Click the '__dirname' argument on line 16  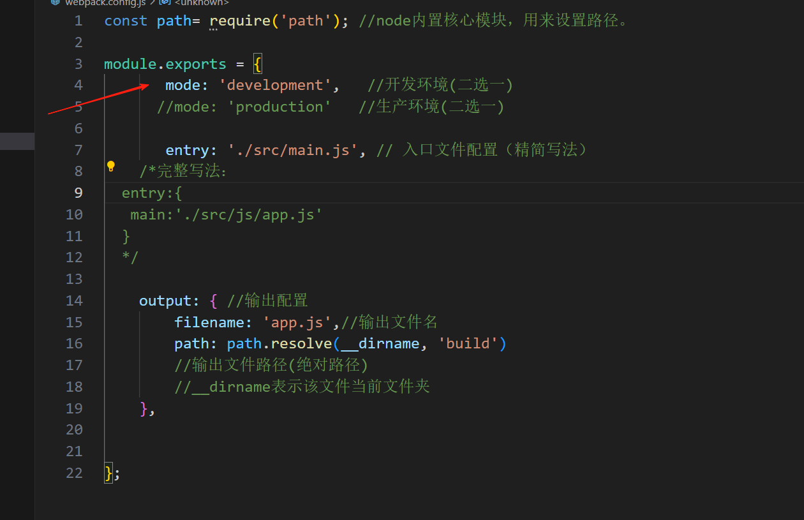tap(380, 343)
